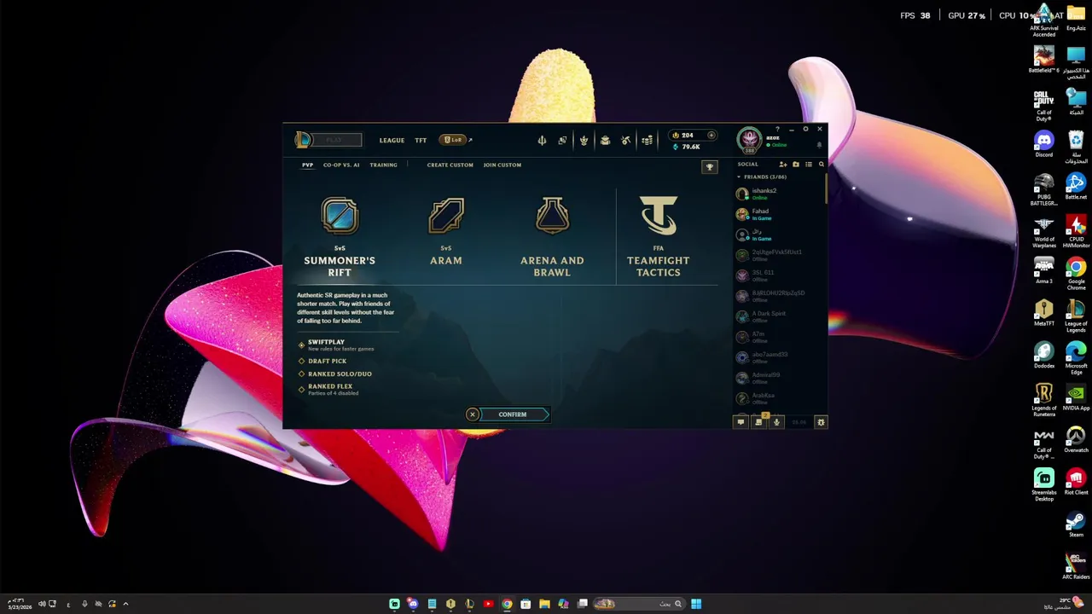Open the League menu item
Image resolution: width=1092 pixels, height=614 pixels.
click(392, 140)
